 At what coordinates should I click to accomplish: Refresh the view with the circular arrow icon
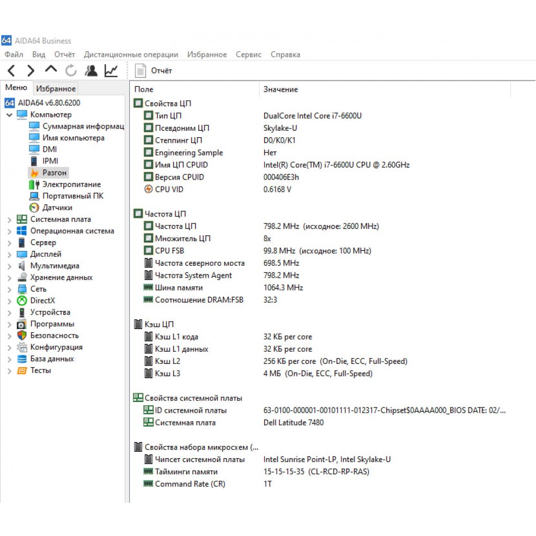(71, 71)
